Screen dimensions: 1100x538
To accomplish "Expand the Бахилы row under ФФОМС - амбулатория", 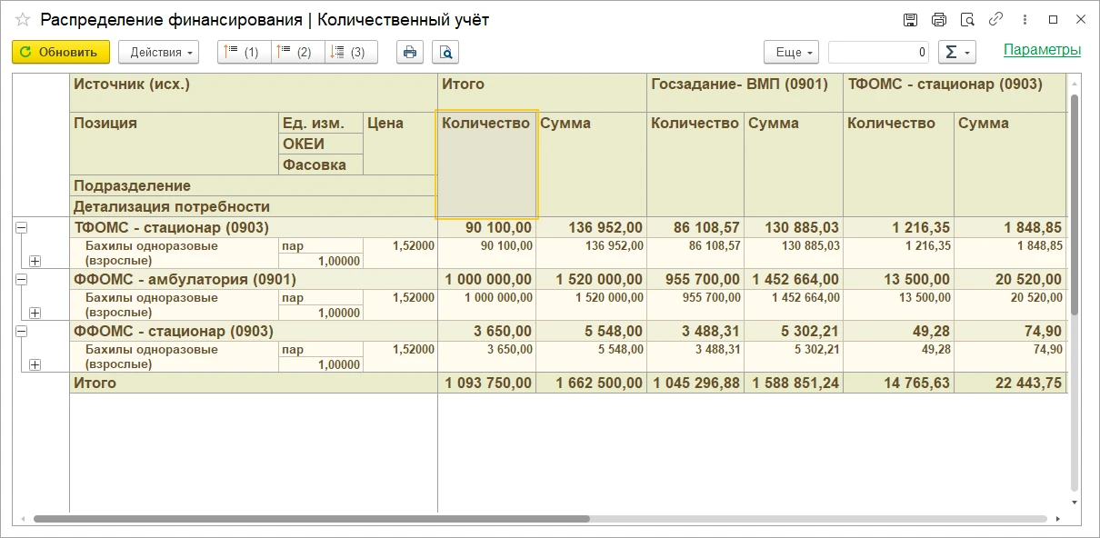I will click(x=35, y=313).
